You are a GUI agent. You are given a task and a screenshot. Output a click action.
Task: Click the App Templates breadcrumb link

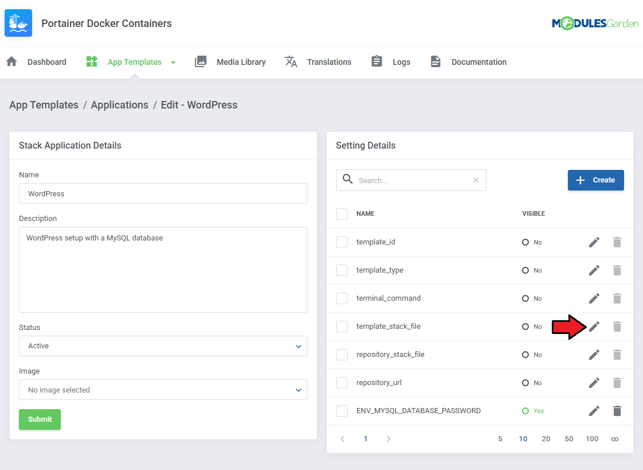(x=44, y=105)
